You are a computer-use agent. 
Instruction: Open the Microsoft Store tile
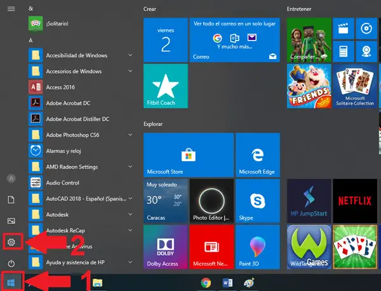click(x=188, y=155)
